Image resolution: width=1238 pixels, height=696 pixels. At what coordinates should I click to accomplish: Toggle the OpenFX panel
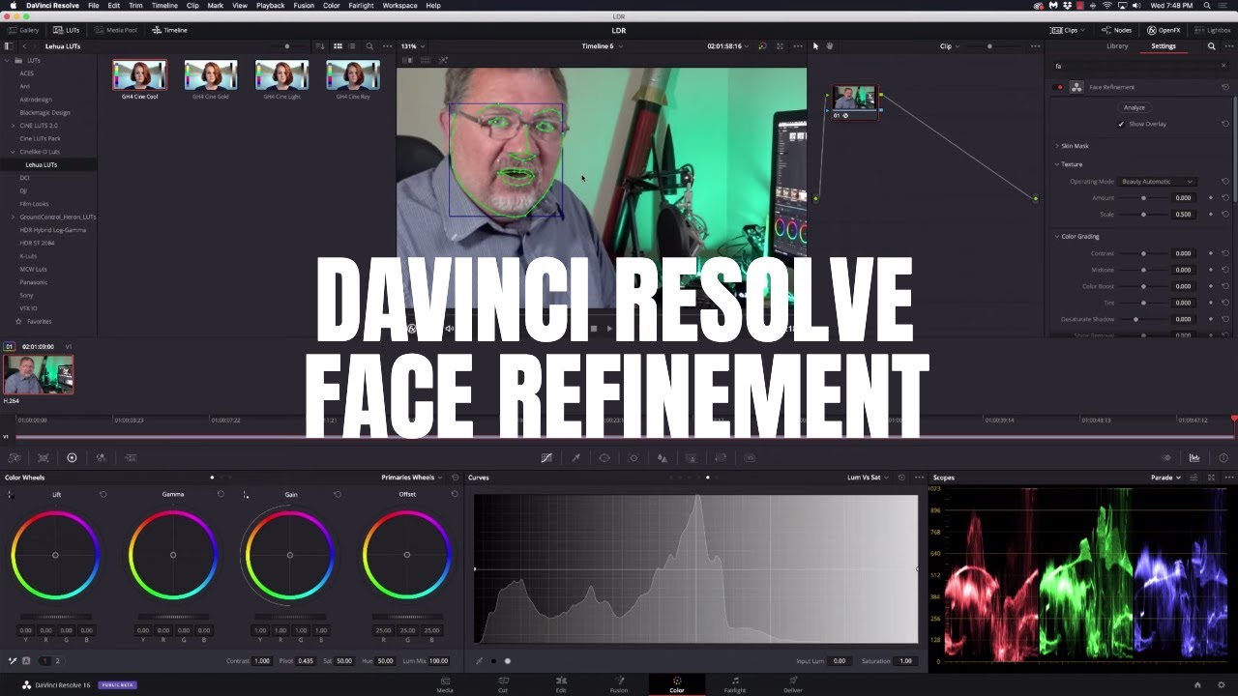(1164, 30)
